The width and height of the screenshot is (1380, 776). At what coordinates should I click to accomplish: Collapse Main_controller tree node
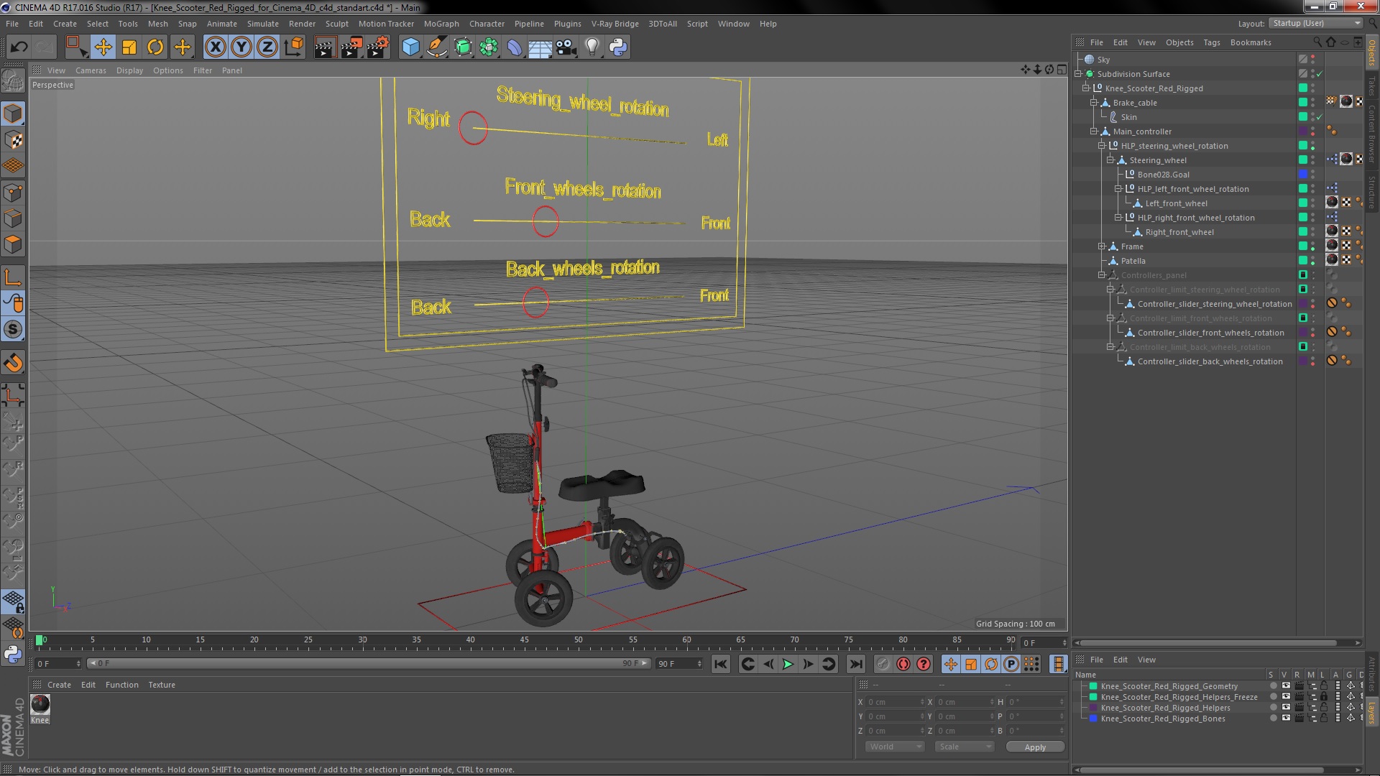pyautogui.click(x=1094, y=131)
